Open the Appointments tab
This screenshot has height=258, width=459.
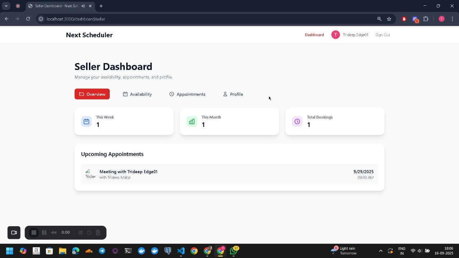point(187,94)
